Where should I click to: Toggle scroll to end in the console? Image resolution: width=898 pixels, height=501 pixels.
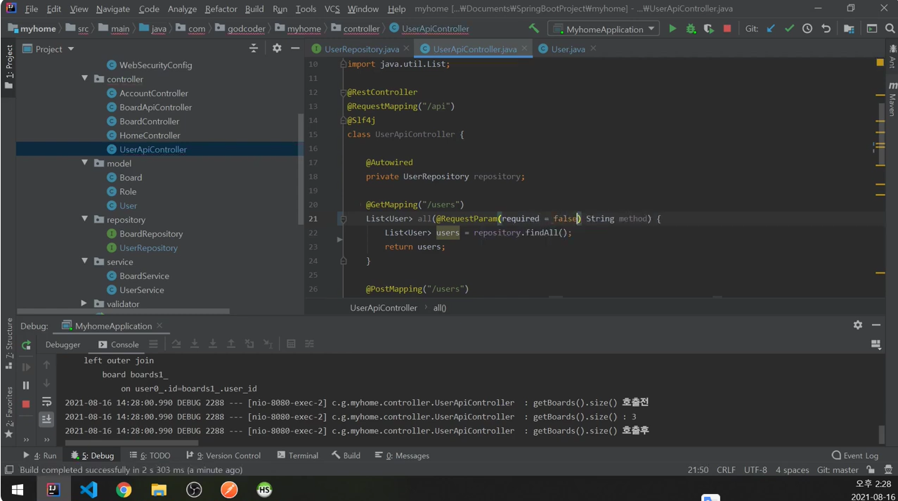(x=46, y=419)
